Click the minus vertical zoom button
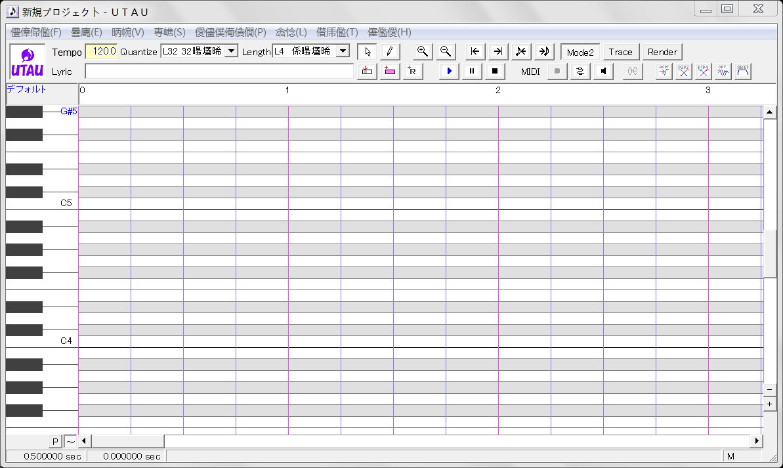 point(769,390)
